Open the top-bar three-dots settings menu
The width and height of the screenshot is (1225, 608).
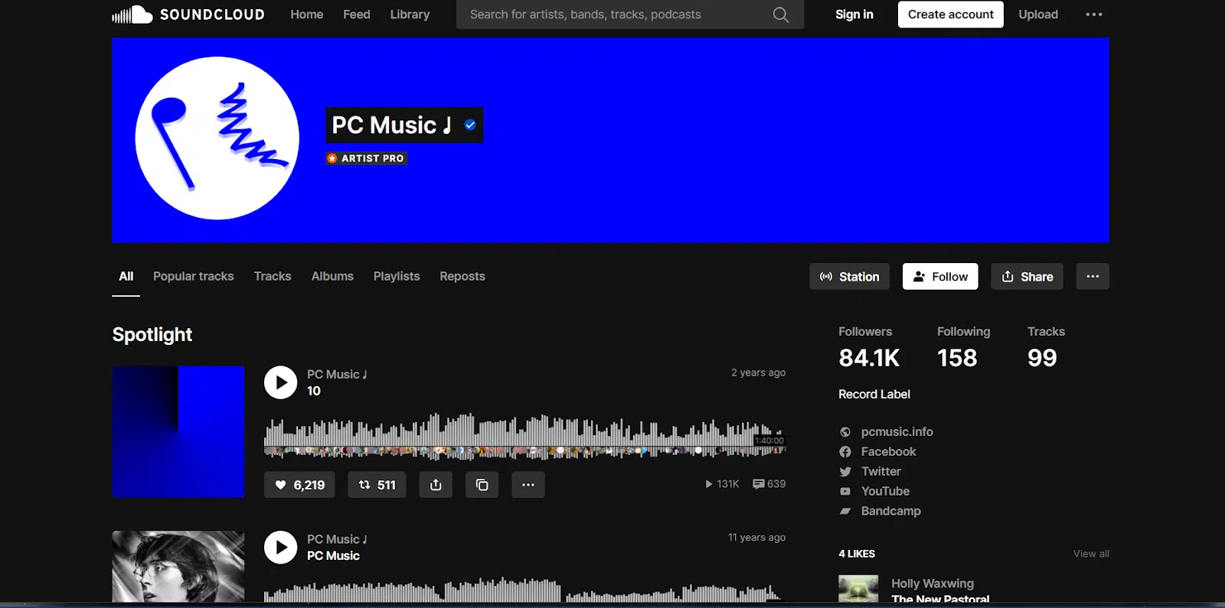(x=1094, y=15)
